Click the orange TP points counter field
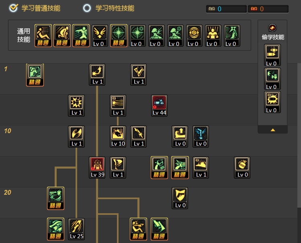 (x=268, y=9)
